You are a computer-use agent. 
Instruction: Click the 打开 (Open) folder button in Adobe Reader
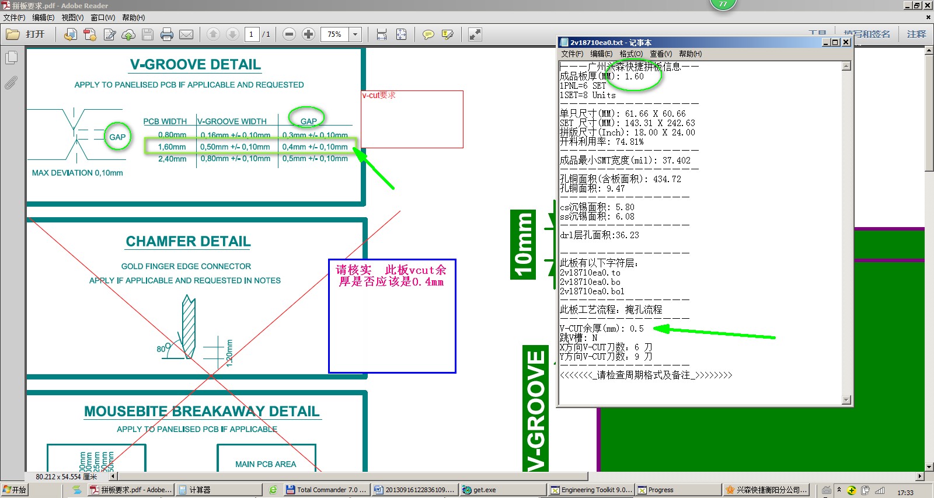click(x=25, y=34)
